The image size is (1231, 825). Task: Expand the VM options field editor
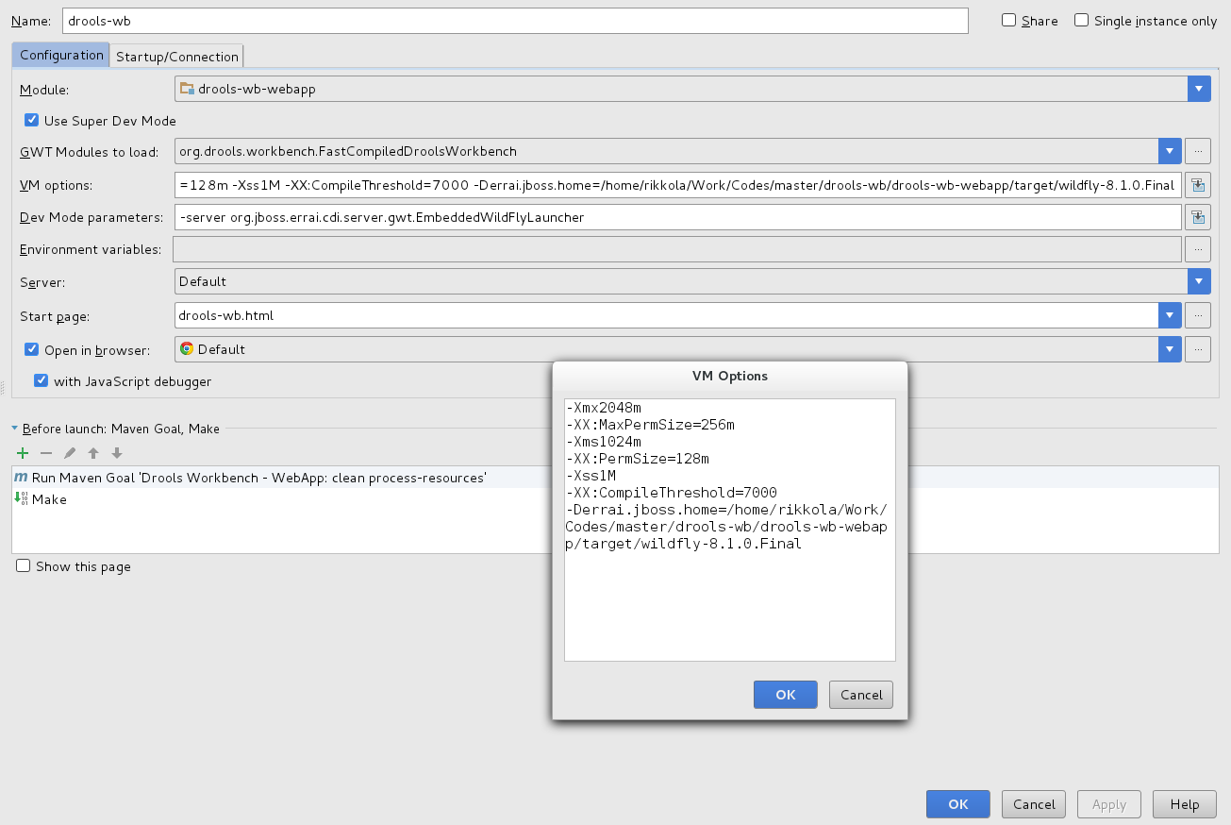(1198, 185)
